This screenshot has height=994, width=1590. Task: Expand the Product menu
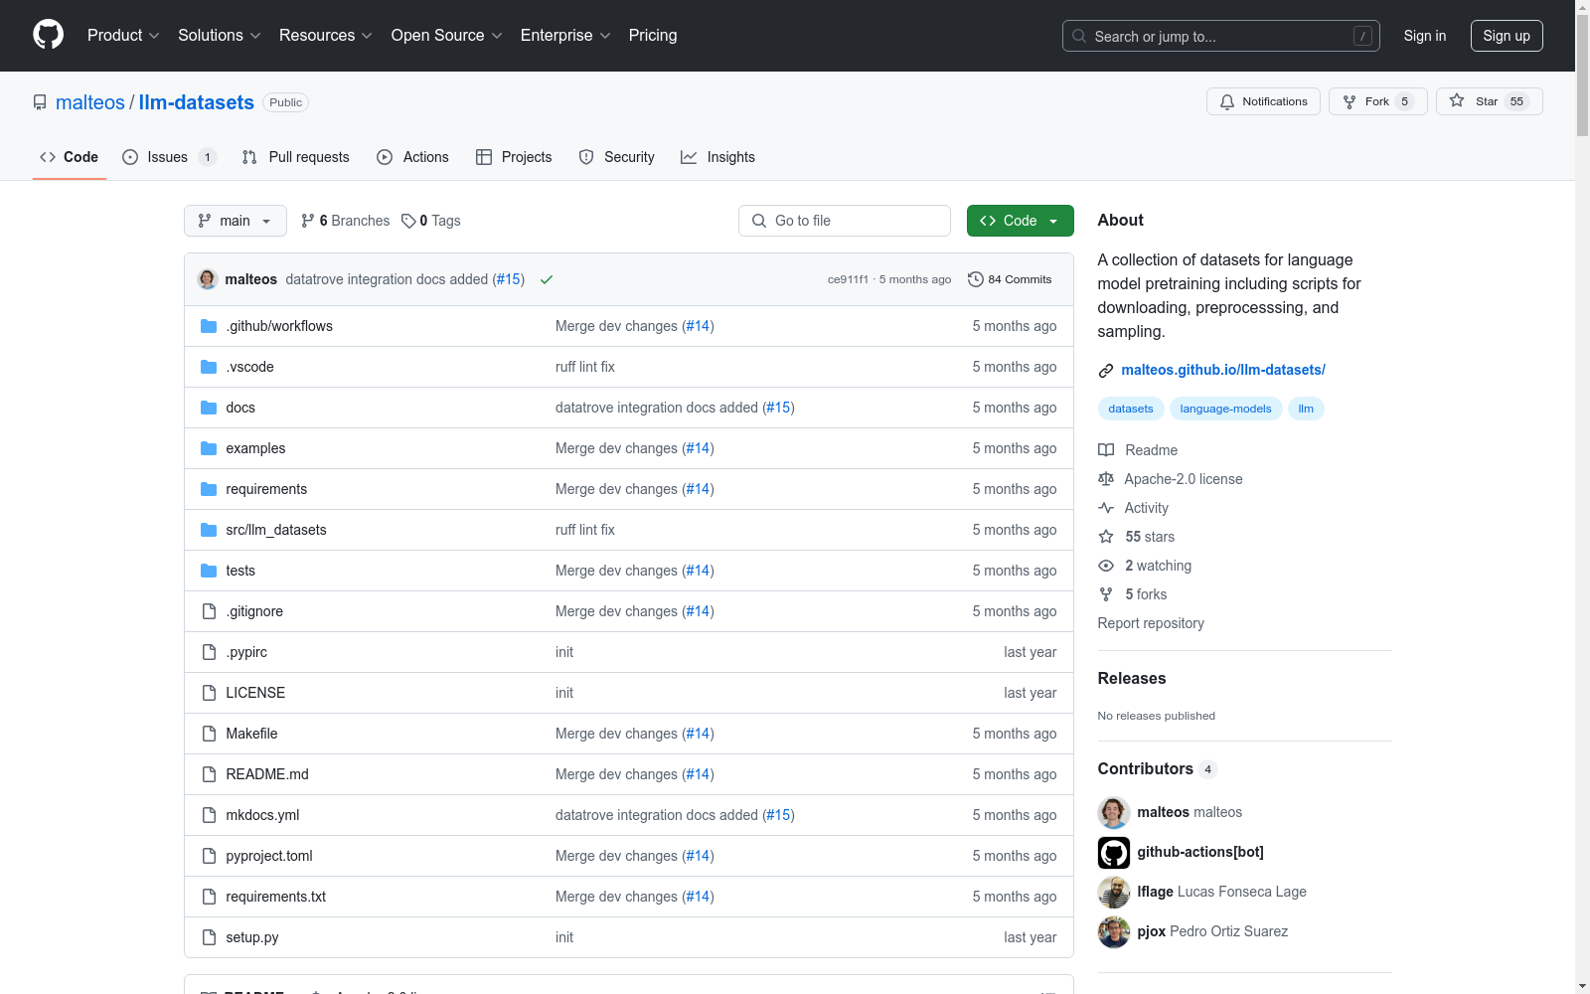coord(123,36)
